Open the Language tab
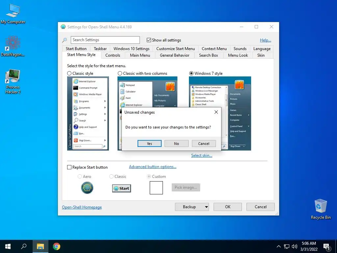Viewport: 337px width, 253px height. (262, 49)
